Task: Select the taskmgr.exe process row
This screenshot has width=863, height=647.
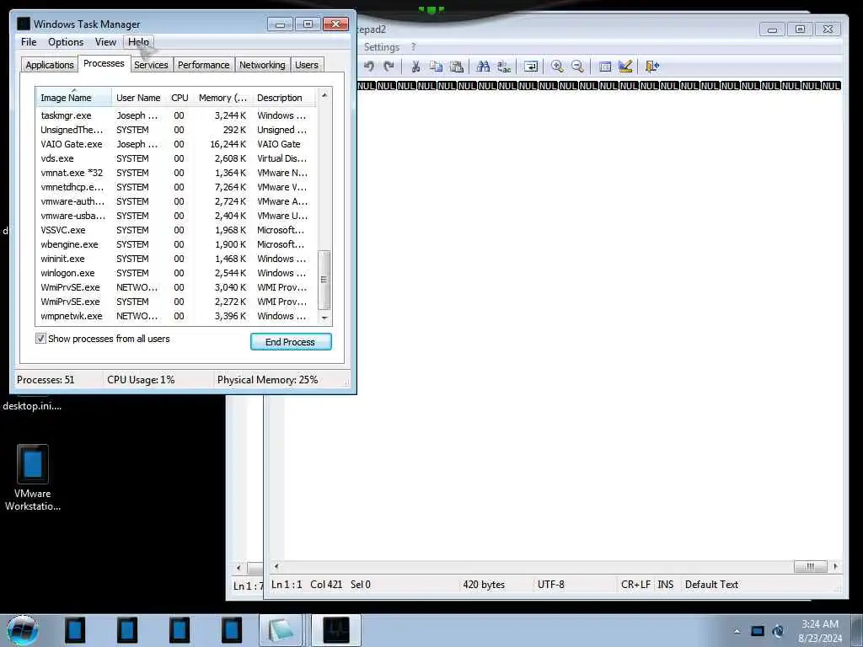Action: coord(176,115)
